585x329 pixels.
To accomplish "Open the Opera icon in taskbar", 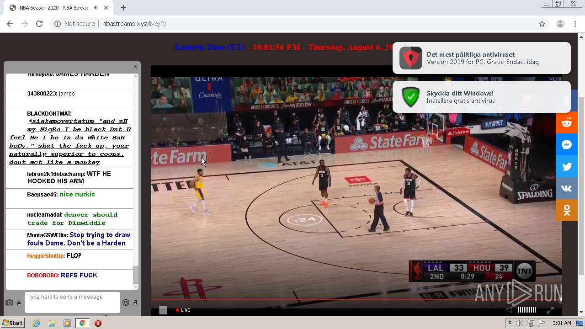I will (98, 323).
